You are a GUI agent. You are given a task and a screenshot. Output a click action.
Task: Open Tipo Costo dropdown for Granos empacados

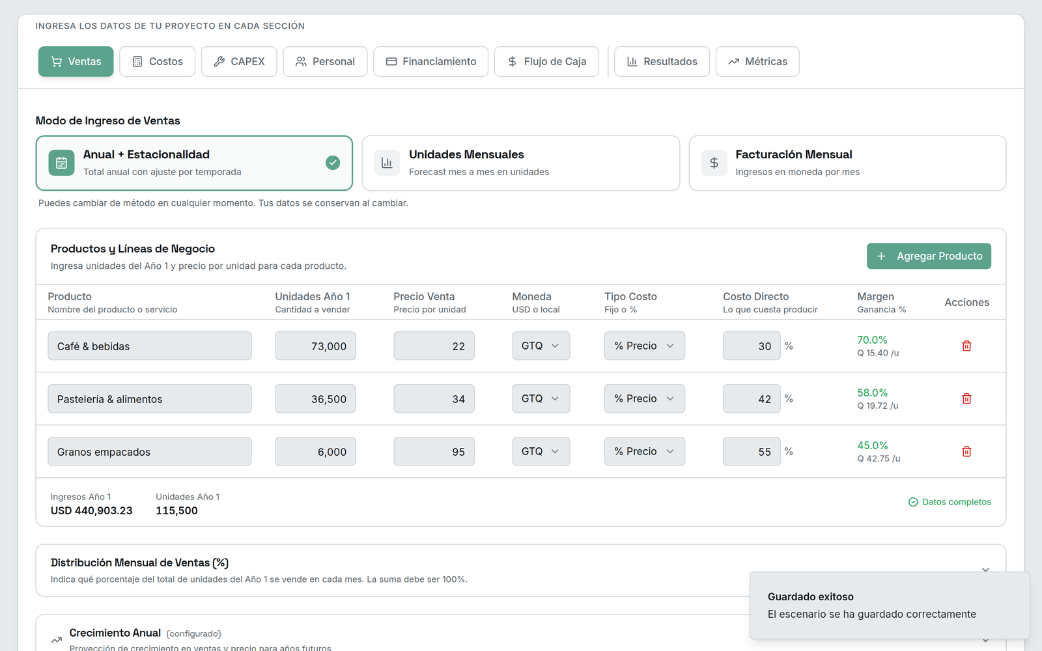tap(644, 451)
